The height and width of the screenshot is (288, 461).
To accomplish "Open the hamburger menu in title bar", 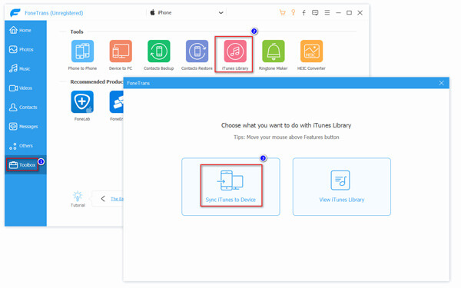I will point(327,12).
